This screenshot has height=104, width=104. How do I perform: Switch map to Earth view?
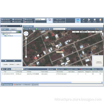tap(91, 32)
